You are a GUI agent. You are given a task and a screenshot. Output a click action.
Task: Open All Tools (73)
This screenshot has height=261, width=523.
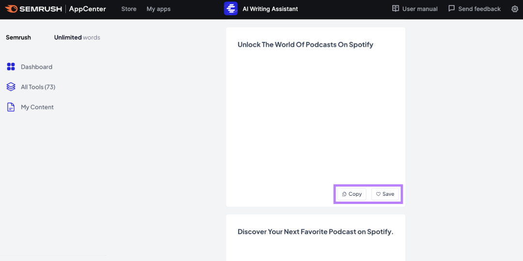pos(38,87)
